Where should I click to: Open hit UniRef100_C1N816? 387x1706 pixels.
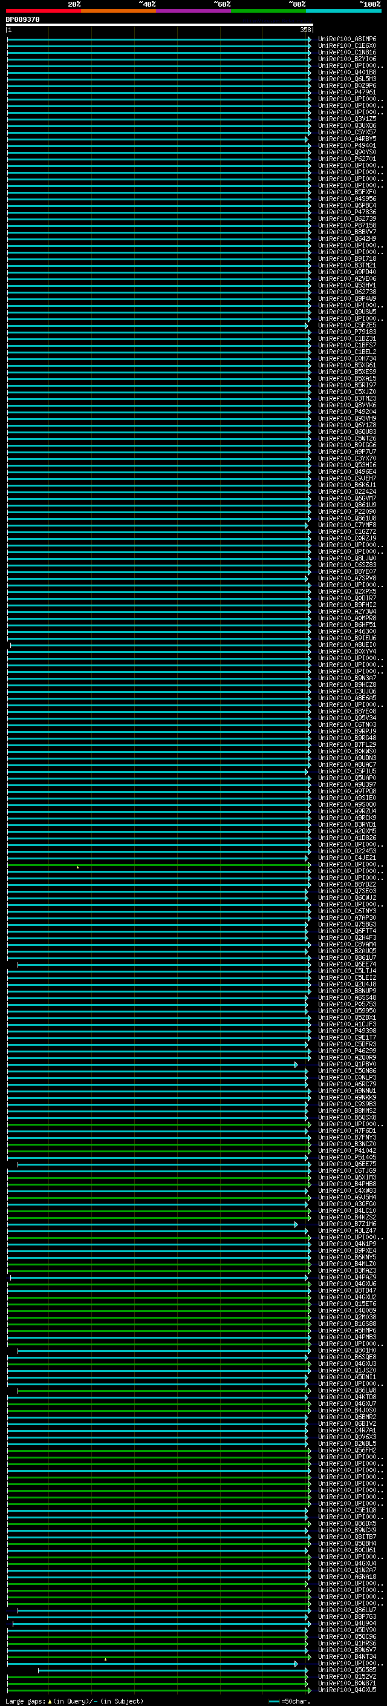click(346, 52)
